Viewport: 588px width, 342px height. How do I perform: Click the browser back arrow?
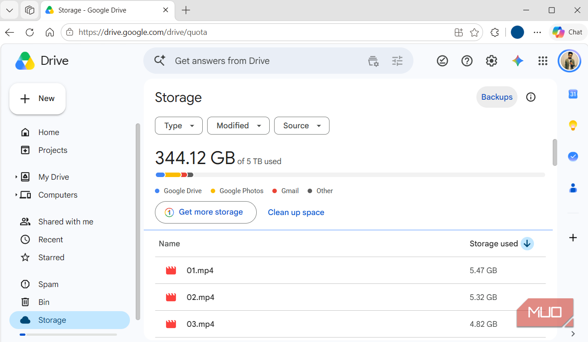[x=9, y=32]
